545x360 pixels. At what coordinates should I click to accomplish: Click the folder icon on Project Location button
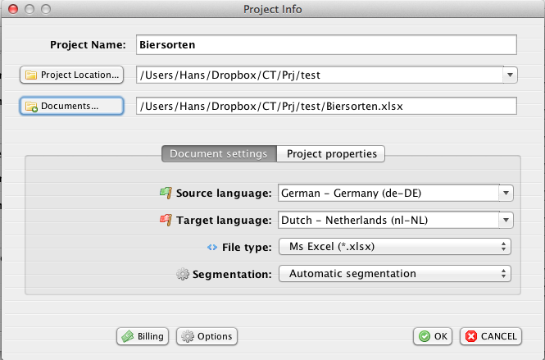pyautogui.click(x=32, y=75)
